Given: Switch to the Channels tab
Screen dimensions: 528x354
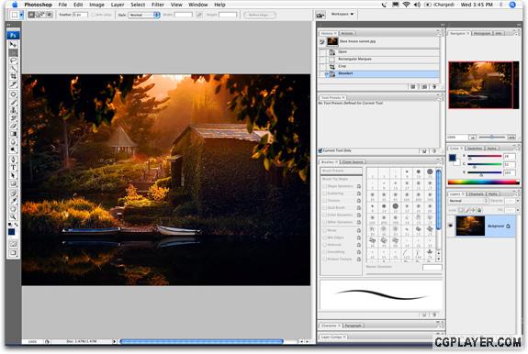Looking at the screenshot, I should pyautogui.click(x=476, y=194).
